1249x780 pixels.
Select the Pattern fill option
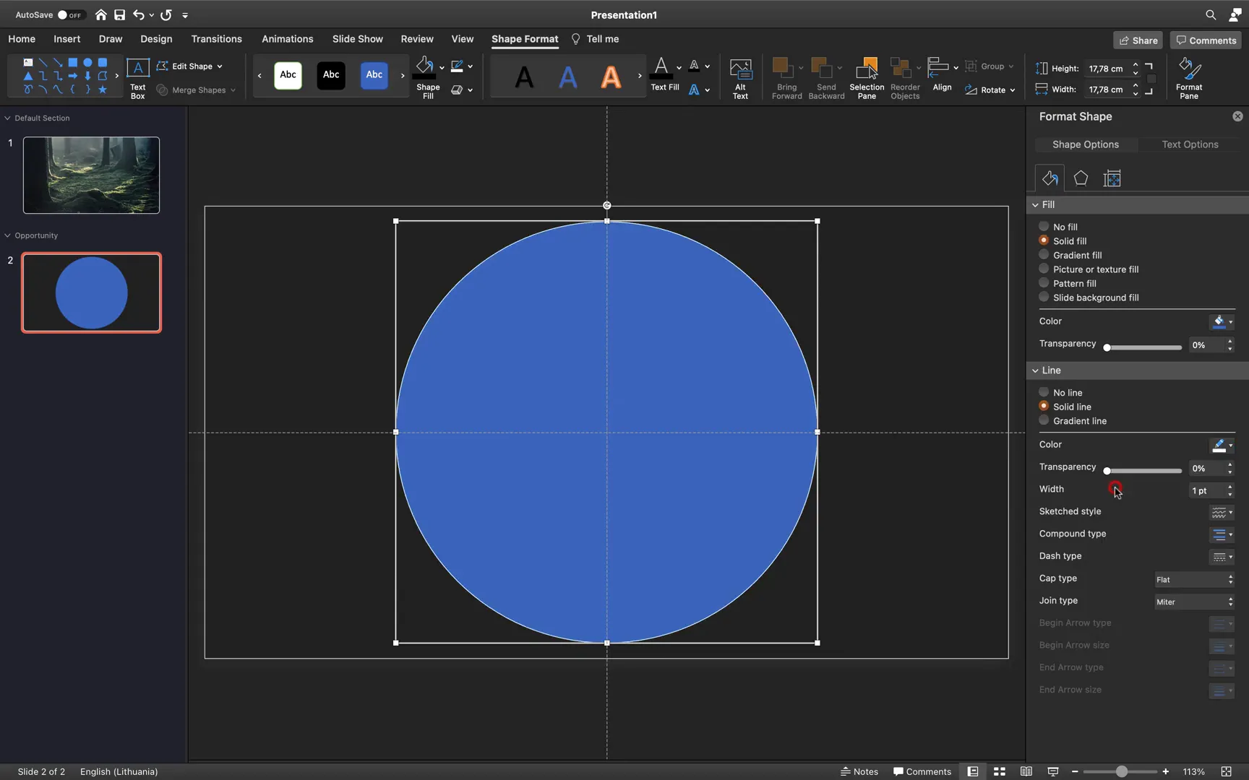[x=1044, y=283]
